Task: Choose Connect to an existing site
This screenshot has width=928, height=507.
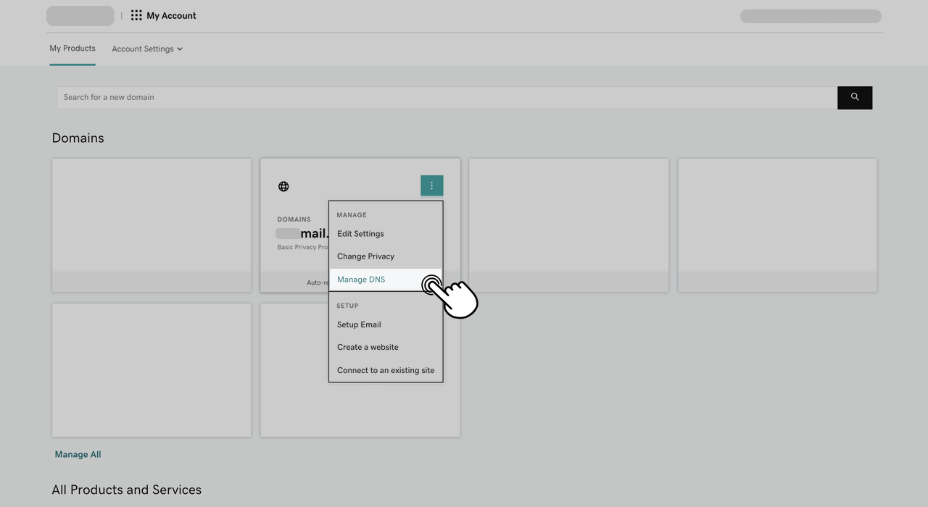Action: click(x=385, y=370)
